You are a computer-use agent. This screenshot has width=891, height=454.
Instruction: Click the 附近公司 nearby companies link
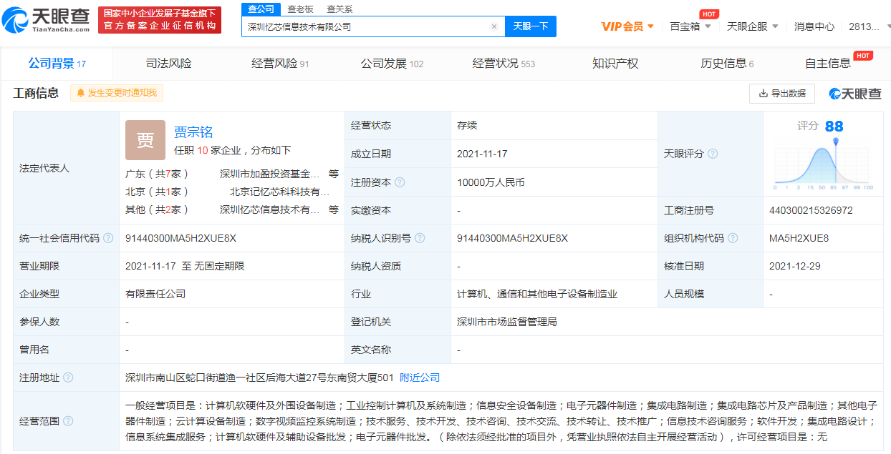click(420, 377)
